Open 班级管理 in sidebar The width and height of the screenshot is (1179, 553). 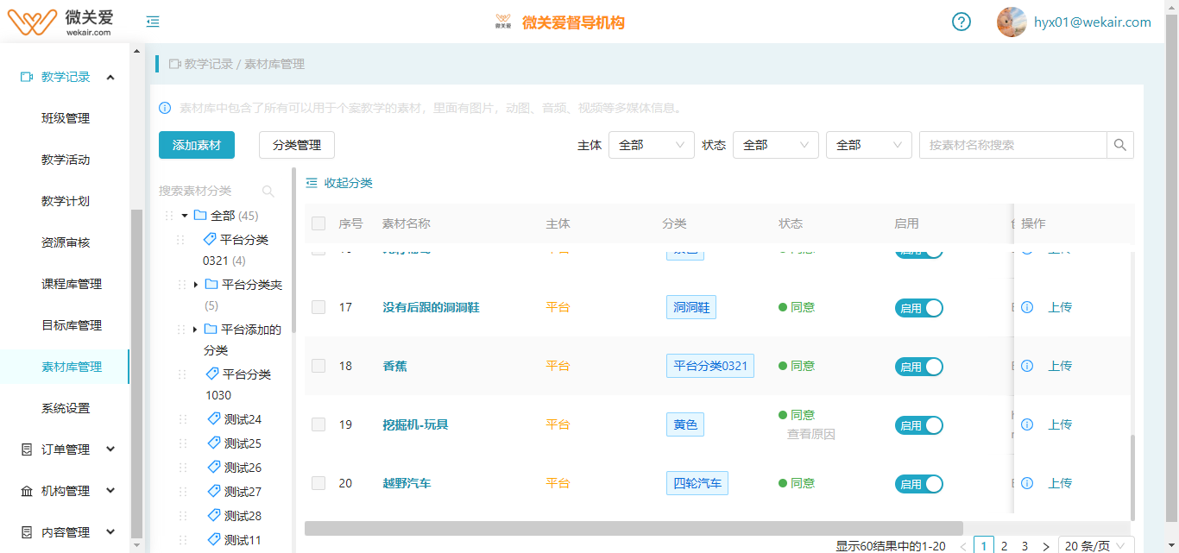point(66,118)
